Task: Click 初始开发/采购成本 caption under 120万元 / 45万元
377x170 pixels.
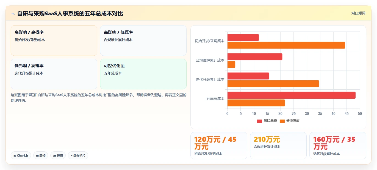Action: pos(208,154)
